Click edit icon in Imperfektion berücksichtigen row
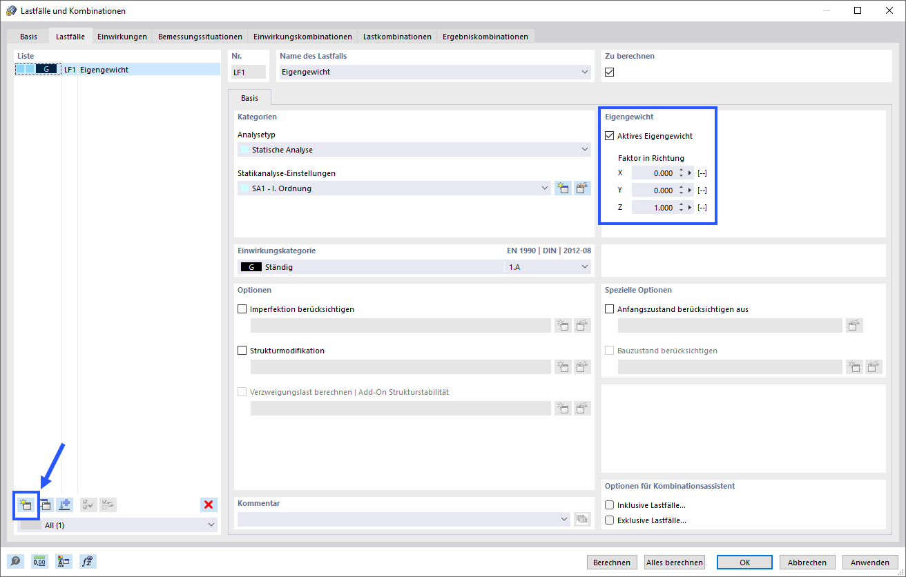This screenshot has height=577, width=906. click(582, 326)
